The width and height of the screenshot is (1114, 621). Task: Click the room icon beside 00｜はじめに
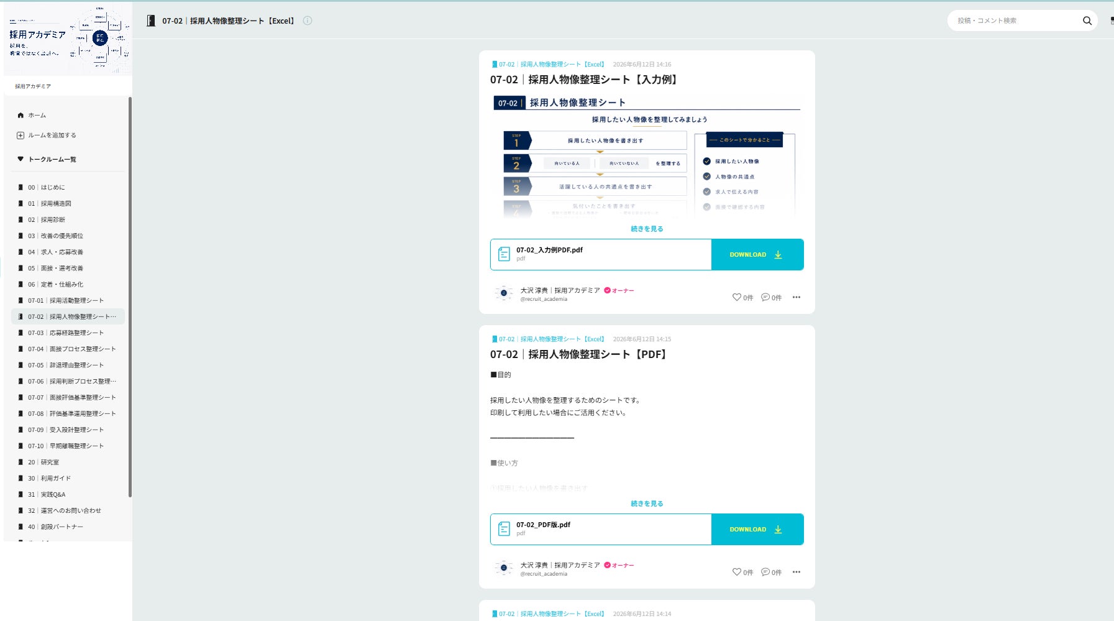coord(21,187)
